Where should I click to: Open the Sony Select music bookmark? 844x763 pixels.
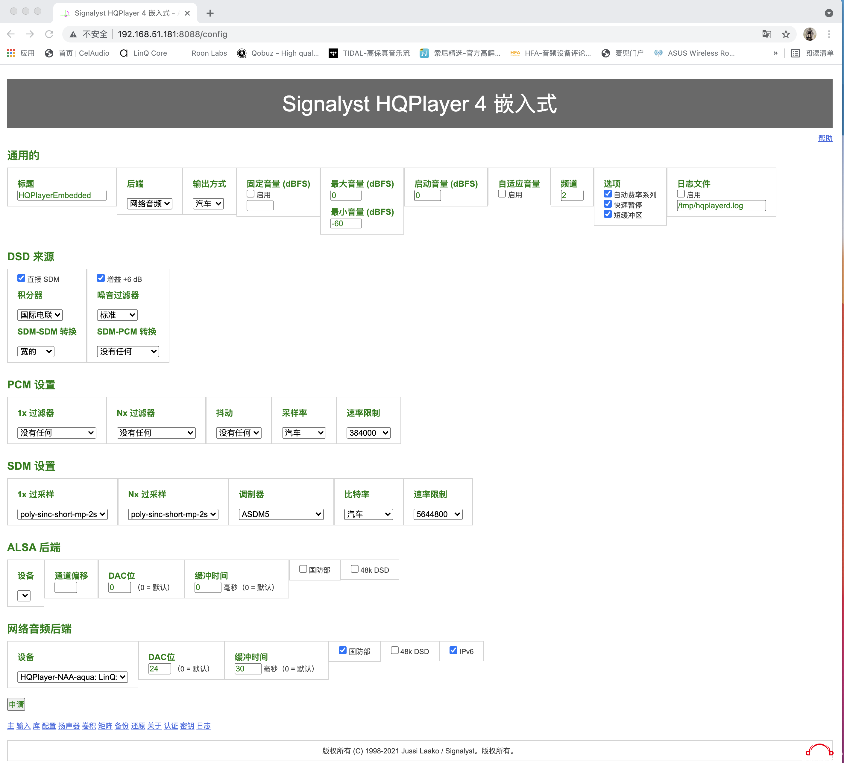pyautogui.click(x=460, y=53)
